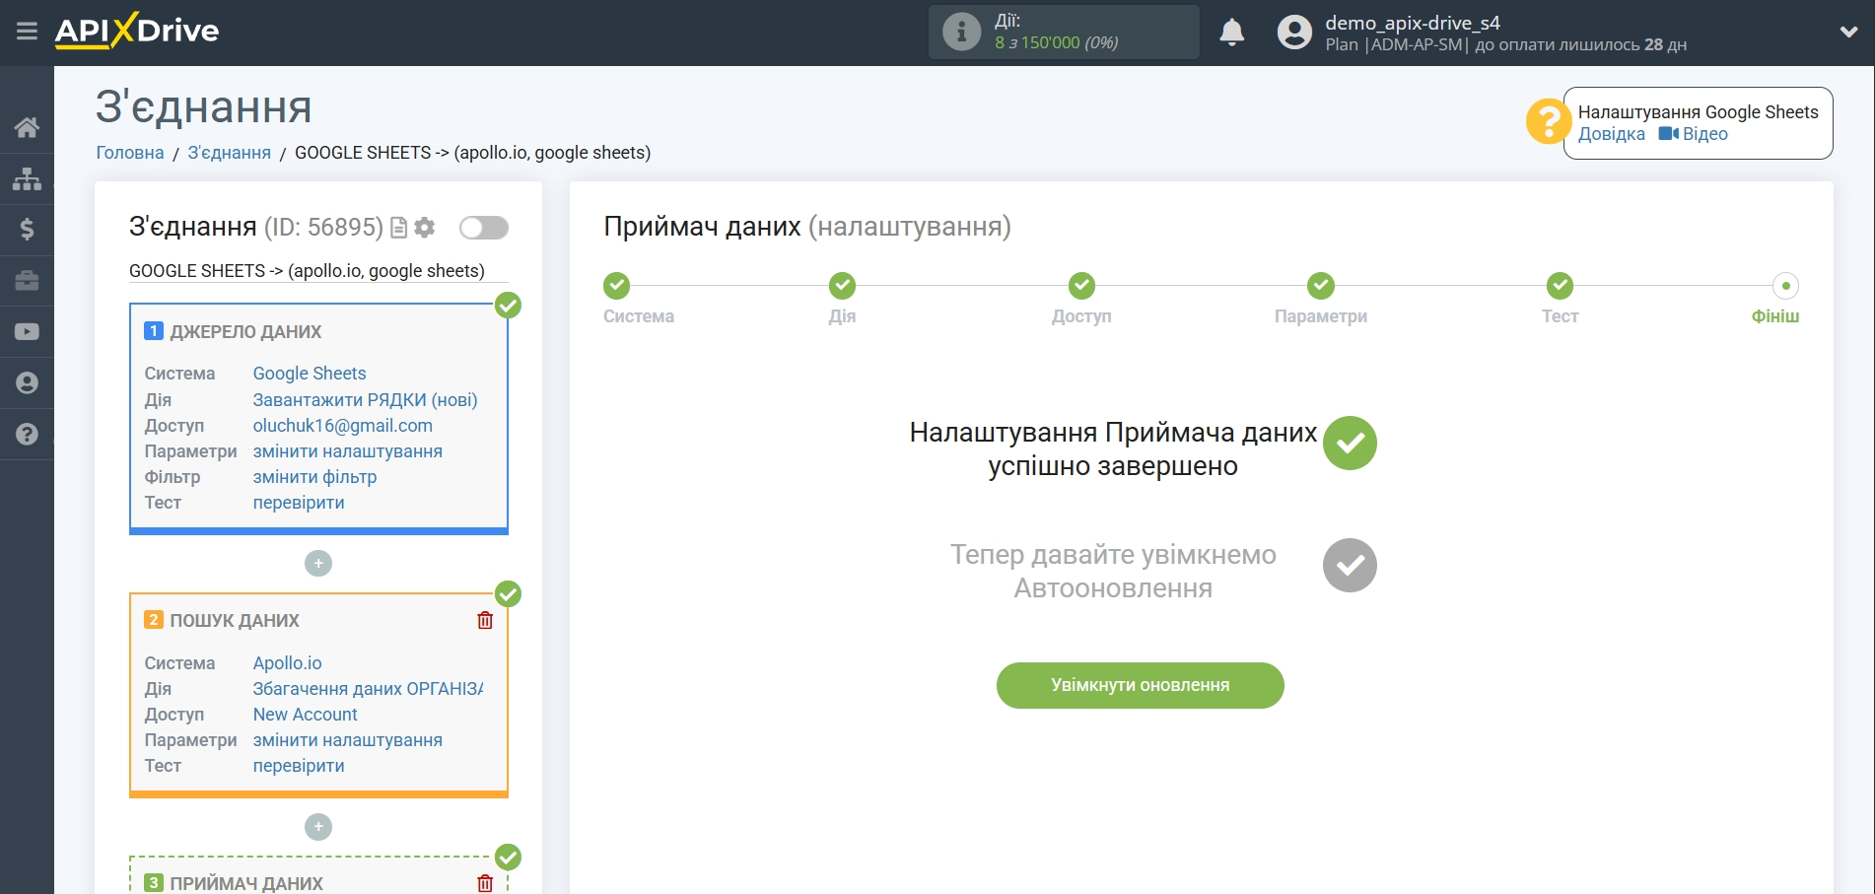The image size is (1875, 894).
Task: Open briefcase sidebar icon
Action: 27,281
